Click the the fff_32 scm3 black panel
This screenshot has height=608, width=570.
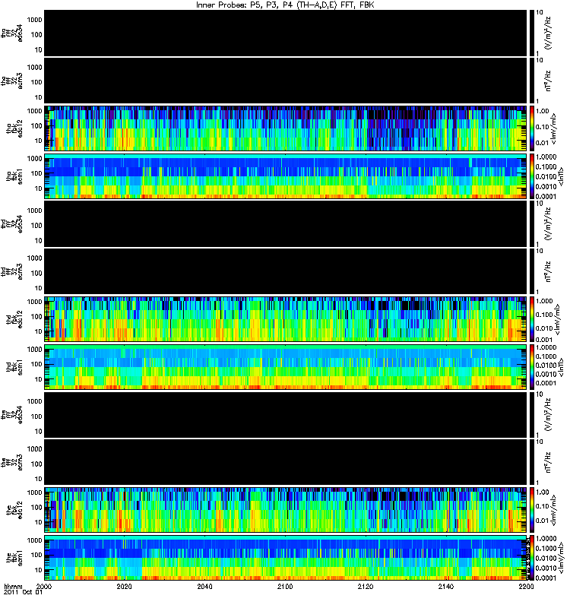(x=286, y=462)
